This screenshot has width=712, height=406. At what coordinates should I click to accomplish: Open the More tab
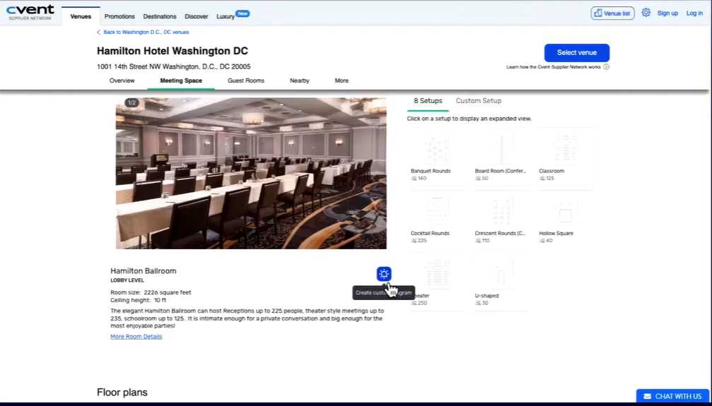pyautogui.click(x=342, y=80)
